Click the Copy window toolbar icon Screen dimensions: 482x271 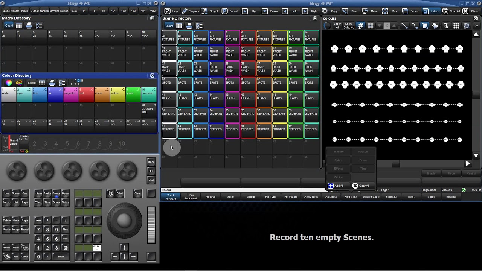pyautogui.click(x=330, y=11)
